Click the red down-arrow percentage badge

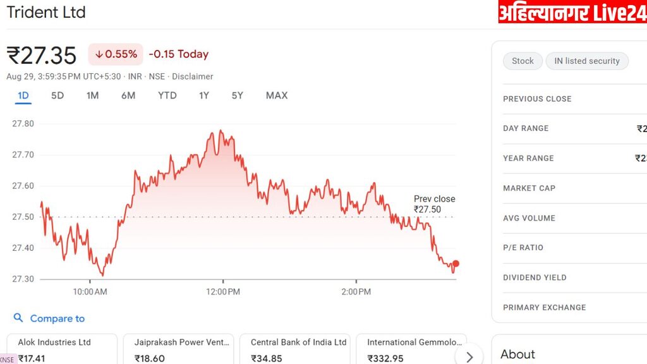(x=116, y=54)
